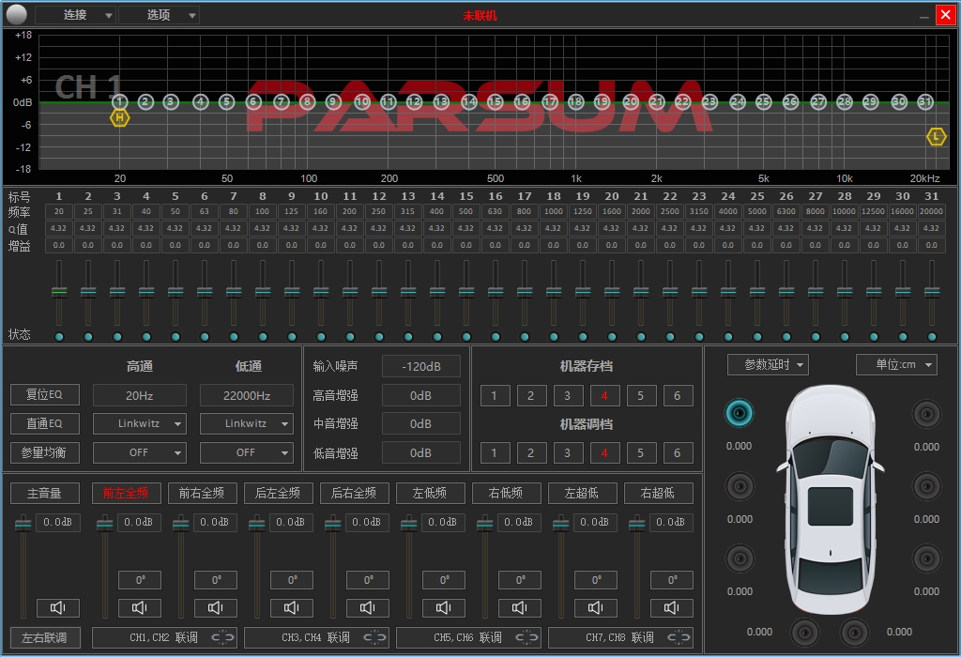The width and height of the screenshot is (961, 657).
Task: Select EQ node 25 on the curve
Action: 763,101
